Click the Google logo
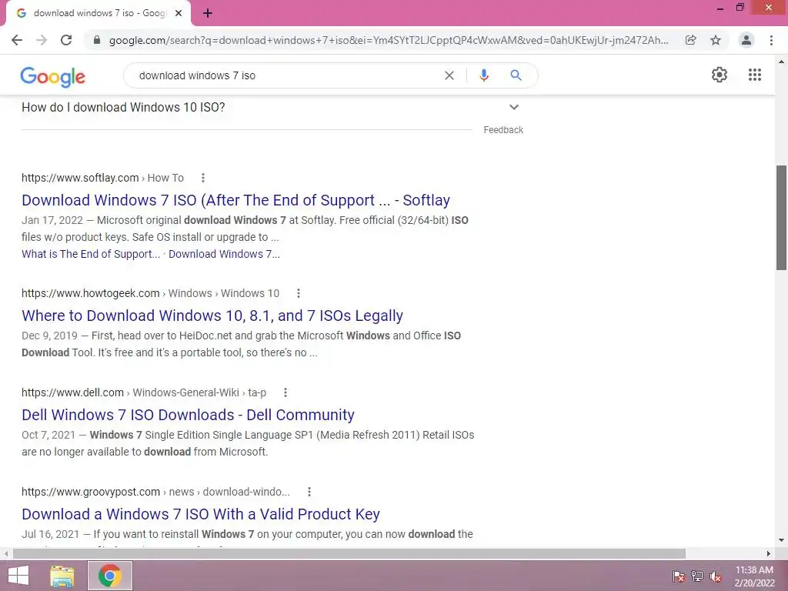 (x=53, y=76)
